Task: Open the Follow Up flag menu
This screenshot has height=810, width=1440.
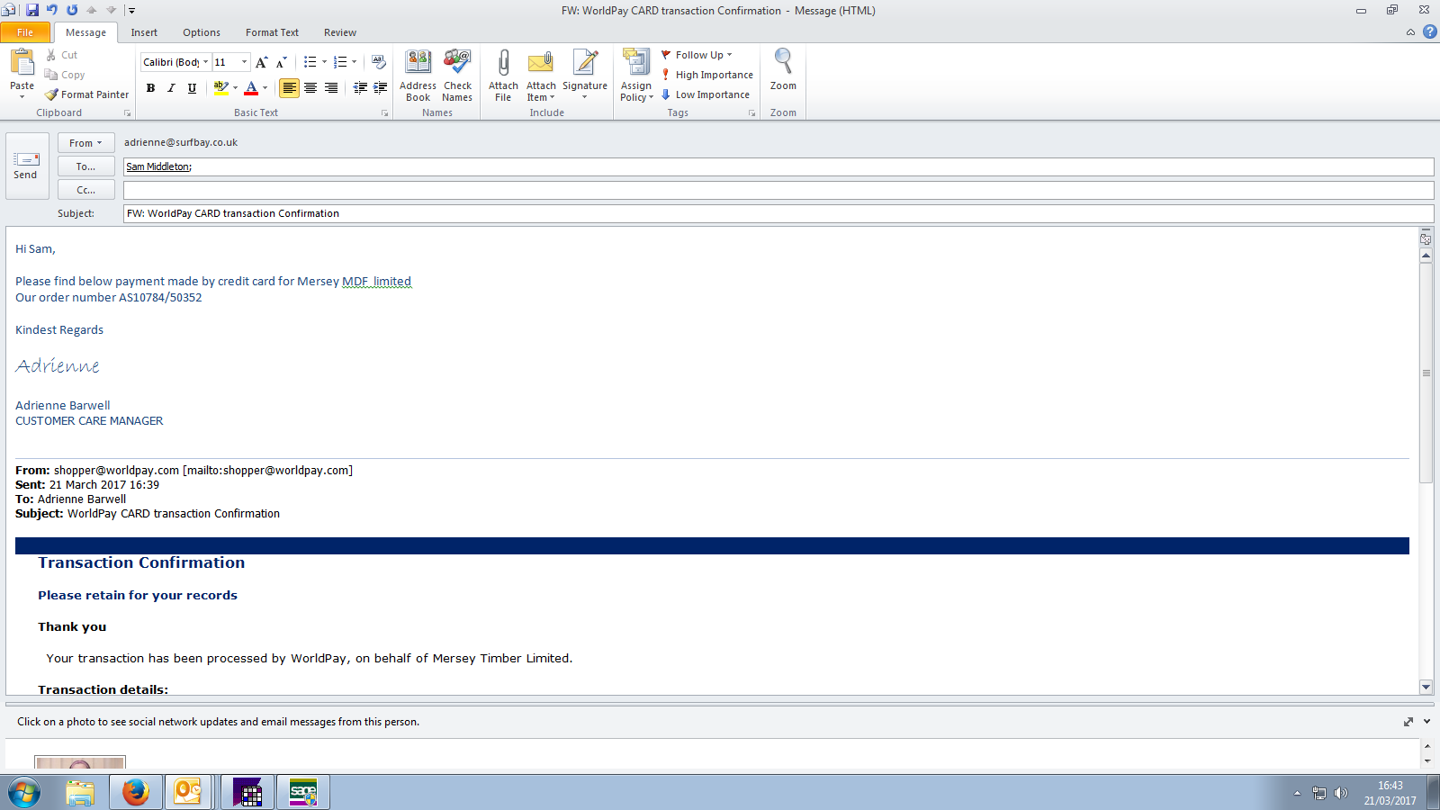Action: click(x=697, y=55)
